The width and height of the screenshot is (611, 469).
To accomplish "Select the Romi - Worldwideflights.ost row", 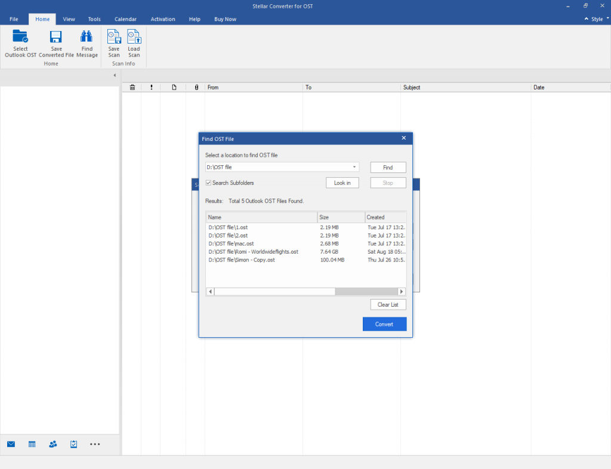I will (306, 252).
